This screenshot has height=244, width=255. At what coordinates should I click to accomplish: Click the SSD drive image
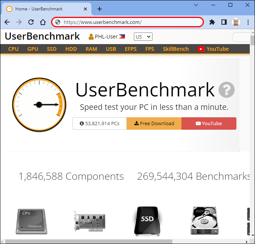tap(147, 221)
